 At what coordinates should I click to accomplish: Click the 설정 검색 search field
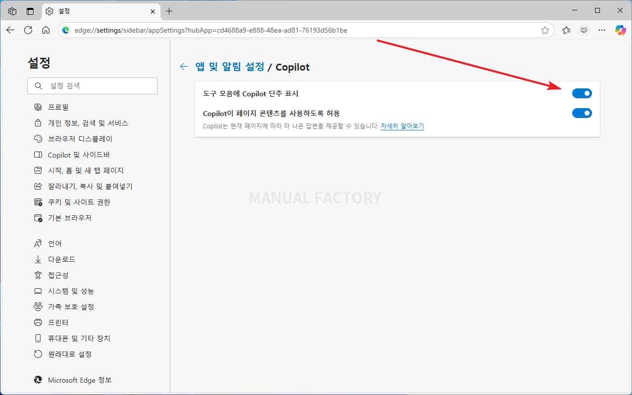click(x=92, y=86)
